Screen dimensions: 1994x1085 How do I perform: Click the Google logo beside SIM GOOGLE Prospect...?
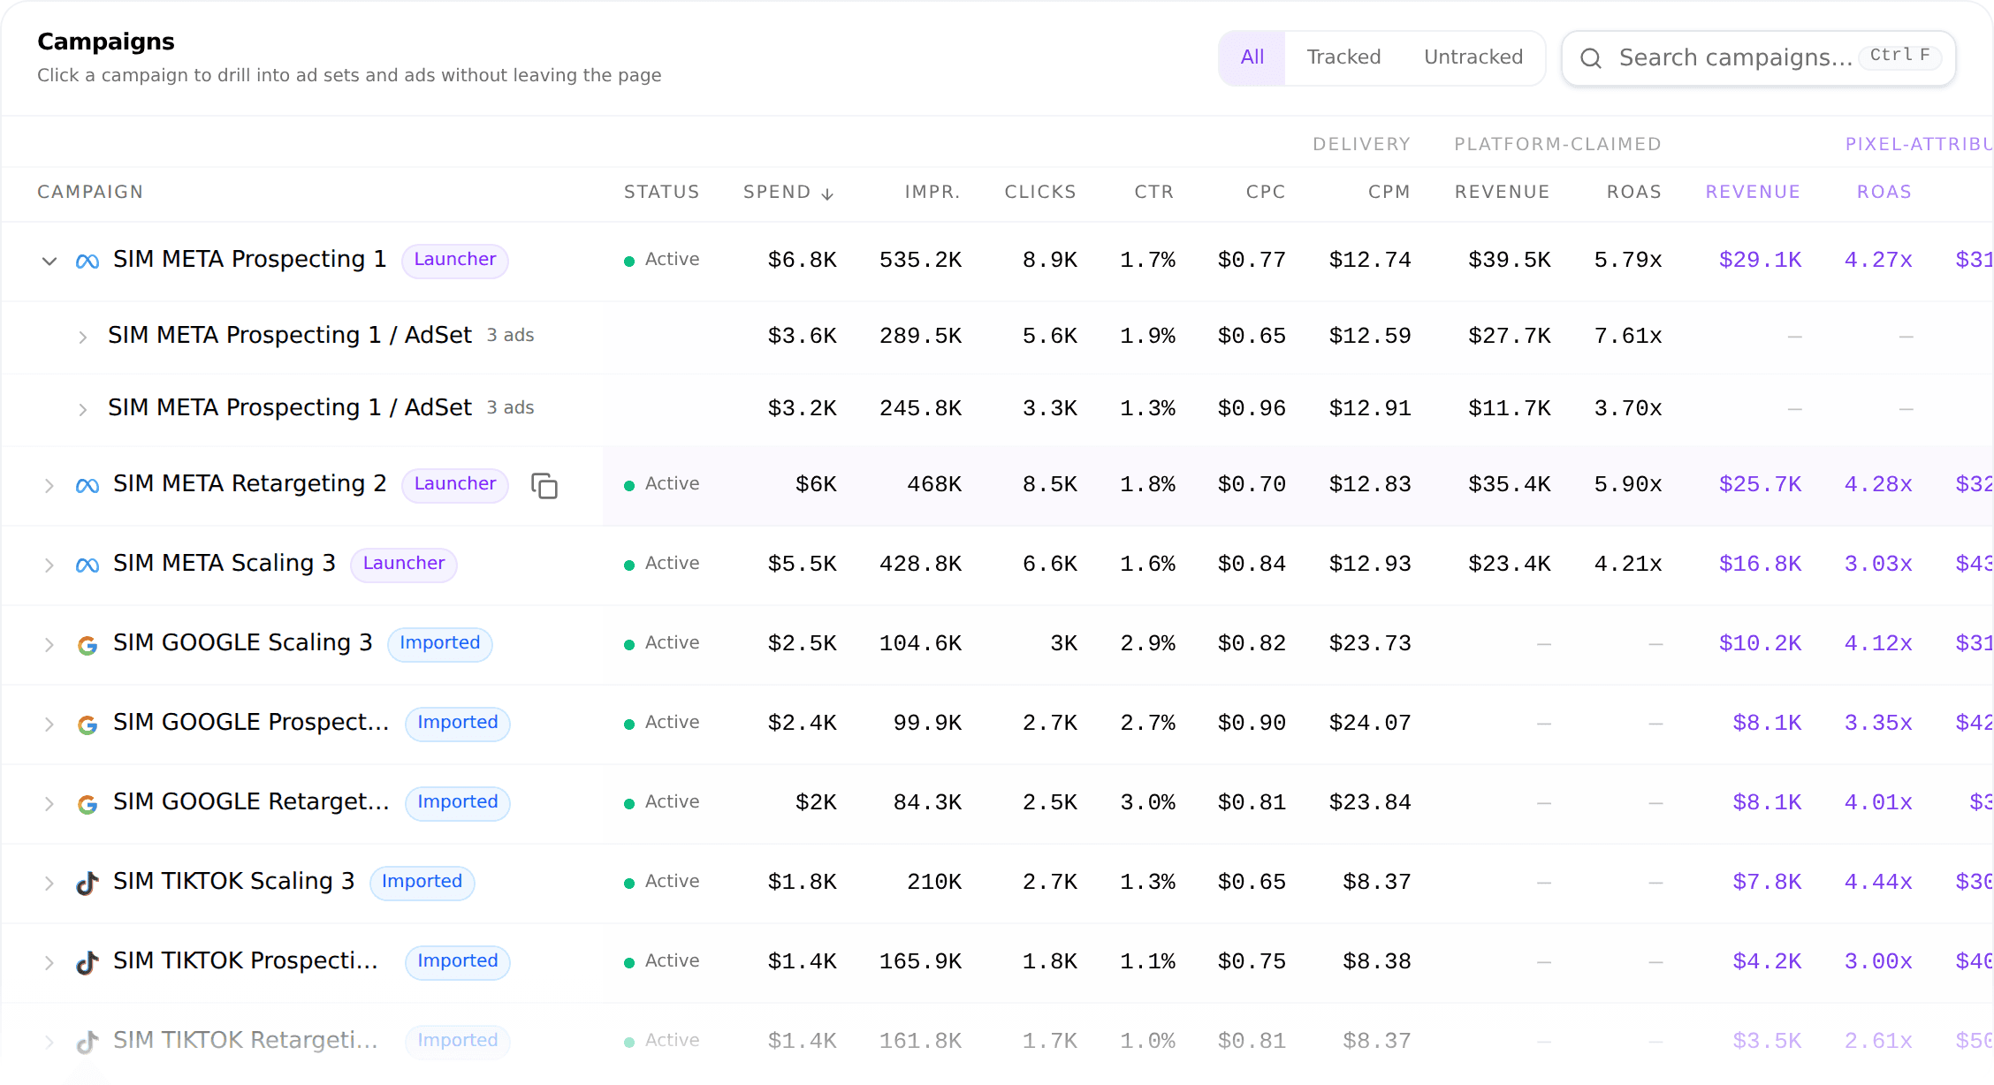pyautogui.click(x=88, y=725)
